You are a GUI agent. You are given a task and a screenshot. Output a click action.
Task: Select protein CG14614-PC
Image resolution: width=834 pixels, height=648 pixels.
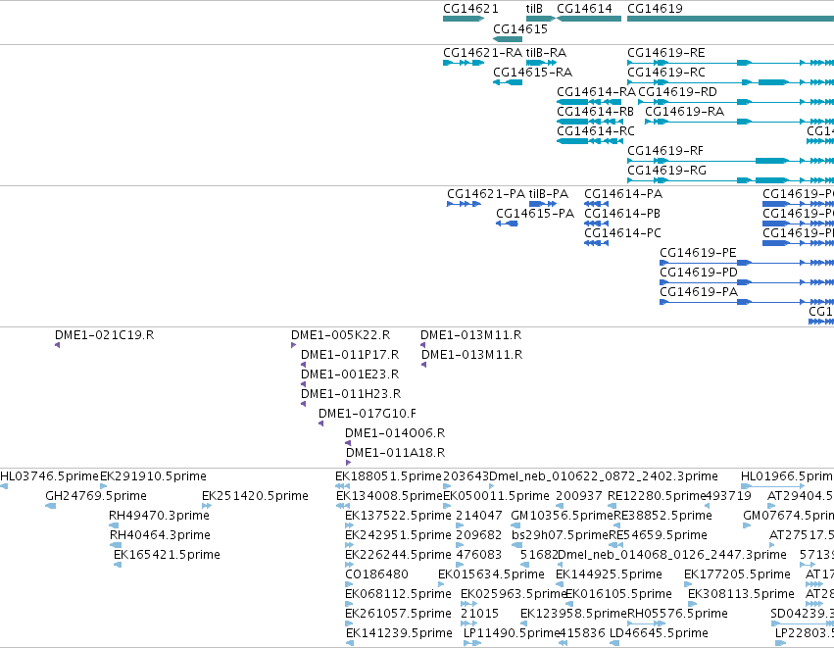pyautogui.click(x=623, y=233)
